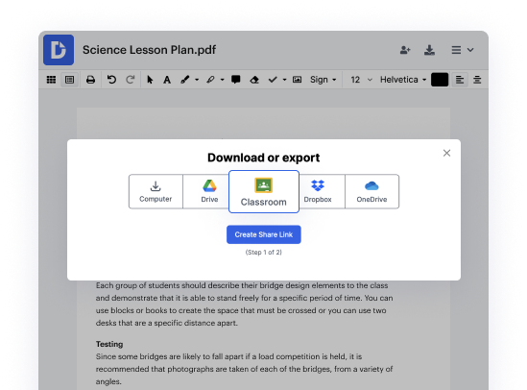Screen dimensions: 527x390
Task: Open the add collaborator share icon
Action: pos(405,50)
